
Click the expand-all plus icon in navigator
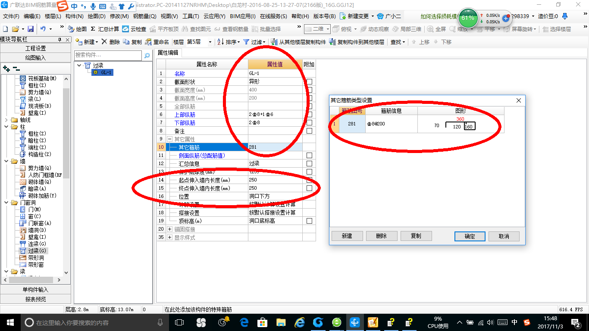6,68
